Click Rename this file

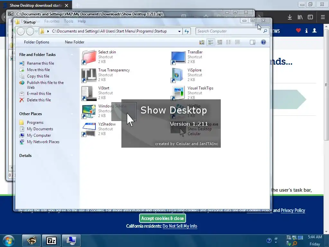pos(40,63)
